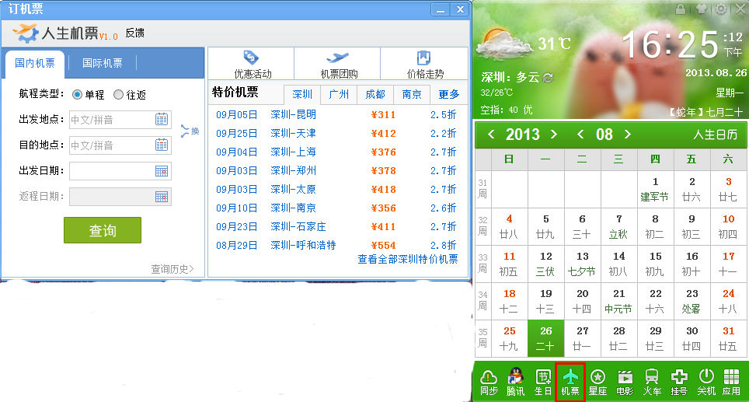Open 查看全部深圳特价机票 link

pos(407,260)
